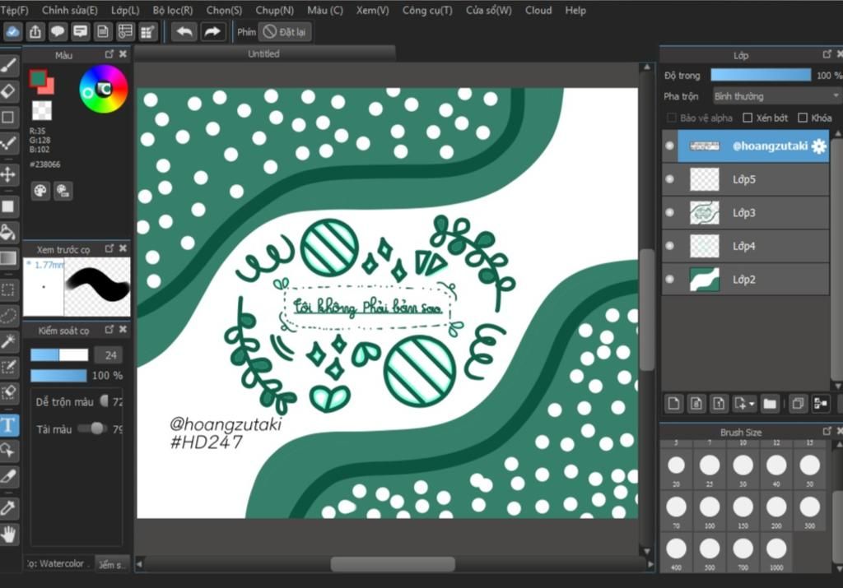Duplicate the current layer
843x588 pixels.
click(799, 404)
